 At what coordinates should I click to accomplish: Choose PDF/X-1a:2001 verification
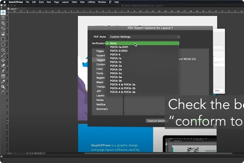[142, 47]
